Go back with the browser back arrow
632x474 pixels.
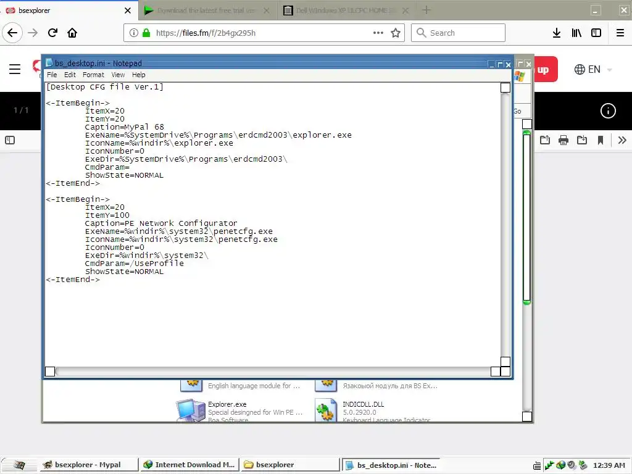(12, 33)
